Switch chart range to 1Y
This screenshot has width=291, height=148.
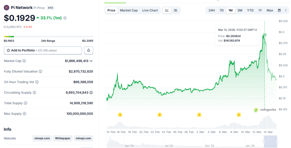pyautogui.click(x=260, y=11)
